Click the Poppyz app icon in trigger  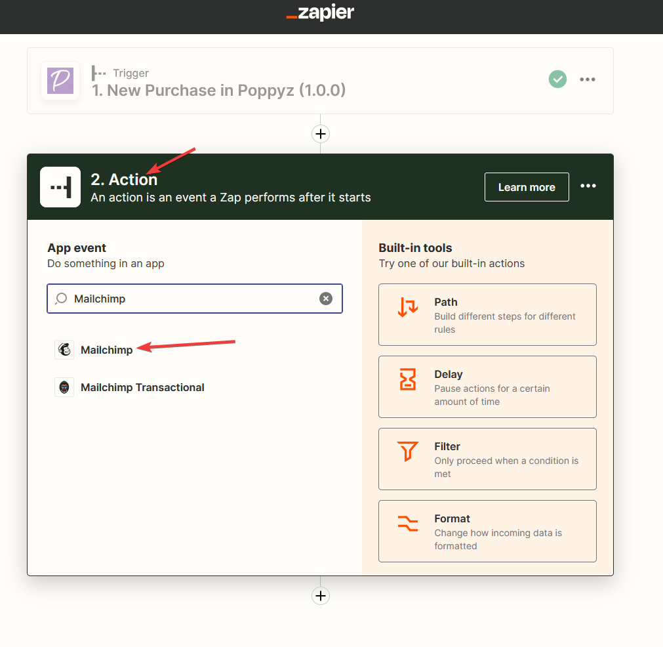(x=60, y=81)
